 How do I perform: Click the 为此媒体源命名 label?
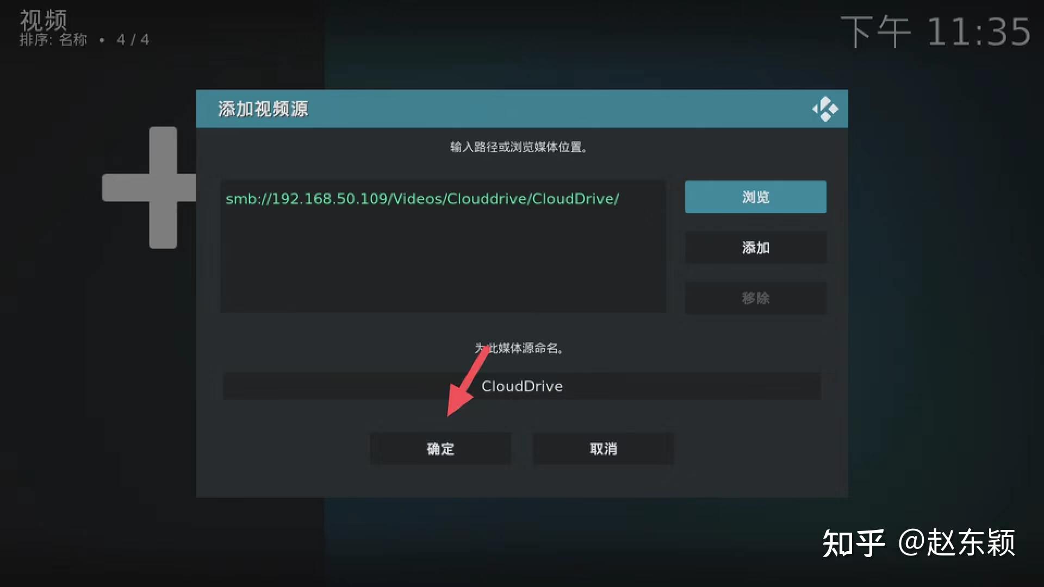coord(521,348)
